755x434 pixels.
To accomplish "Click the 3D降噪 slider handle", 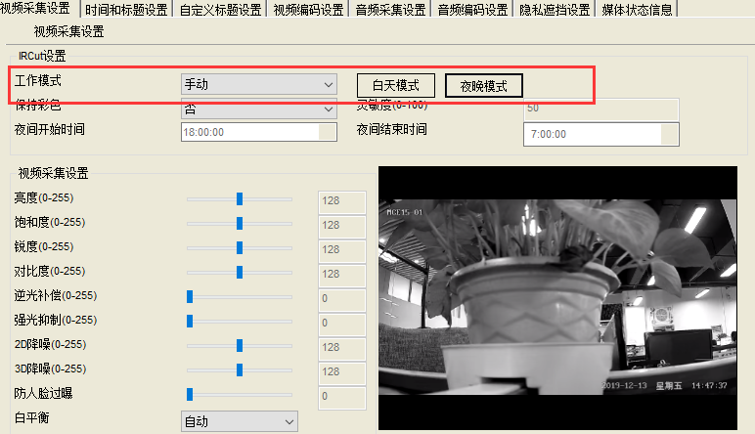I will coord(240,370).
